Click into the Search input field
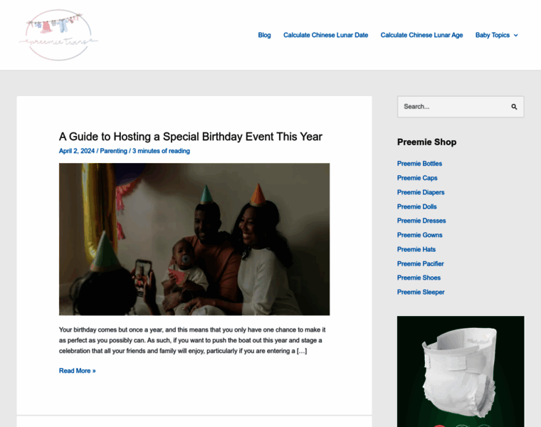Image resolution: width=541 pixels, height=427 pixels. pos(453,107)
